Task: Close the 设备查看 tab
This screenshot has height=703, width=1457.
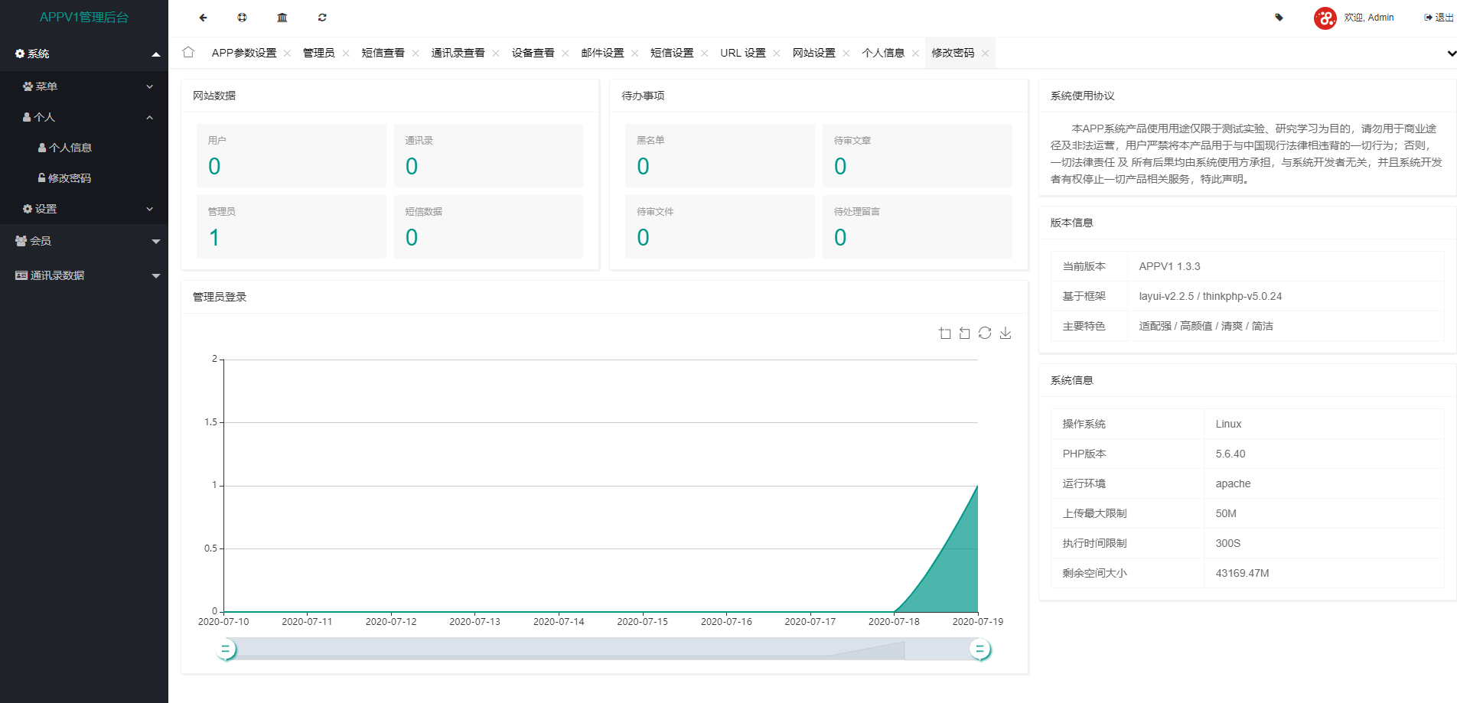Action: pos(566,54)
